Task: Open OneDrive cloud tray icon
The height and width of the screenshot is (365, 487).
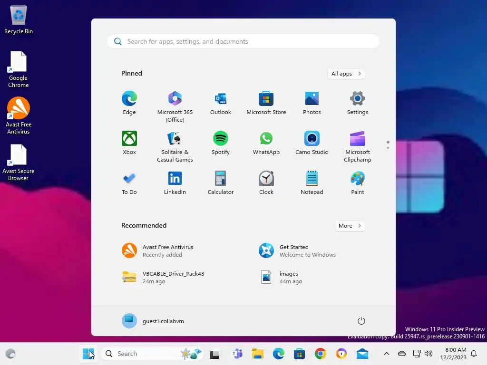Action: coord(402,354)
